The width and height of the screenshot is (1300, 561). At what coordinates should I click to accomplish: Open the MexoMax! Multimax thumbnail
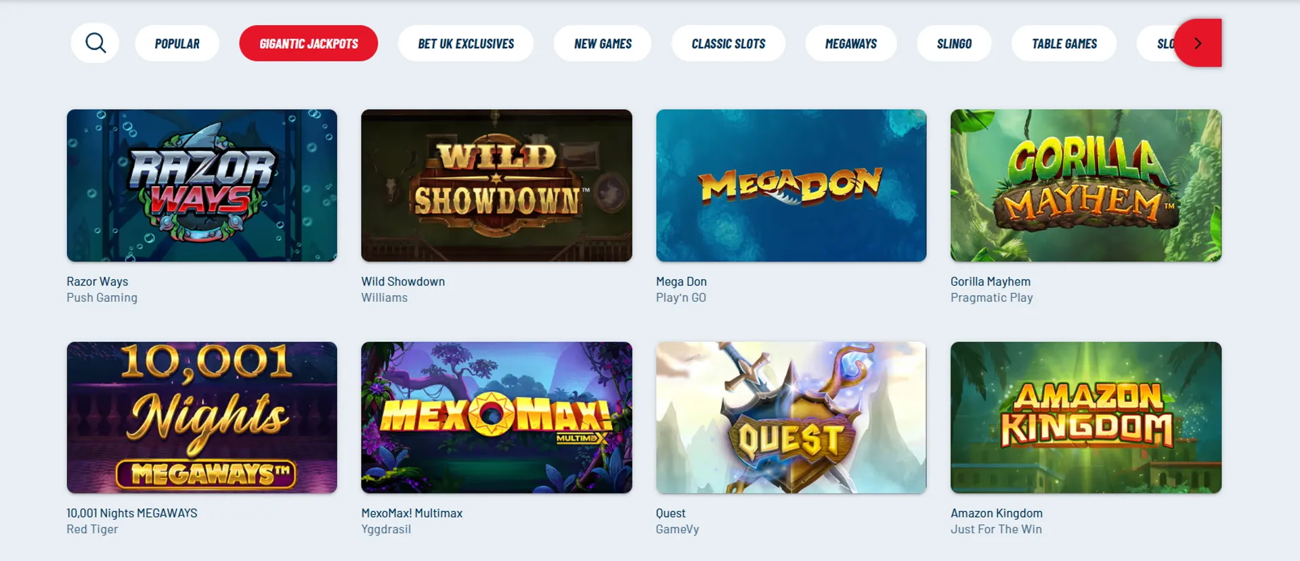pyautogui.click(x=496, y=418)
